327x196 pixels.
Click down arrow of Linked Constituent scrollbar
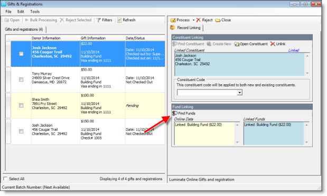click(x=307, y=73)
